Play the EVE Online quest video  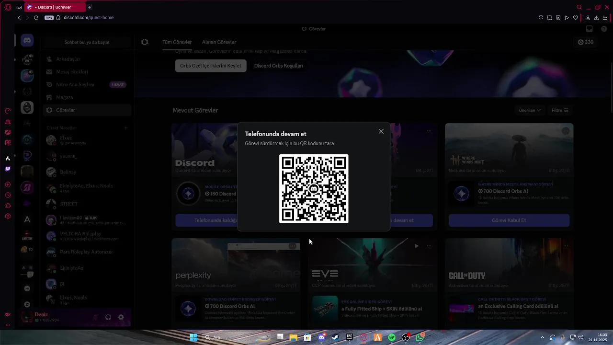click(416, 246)
